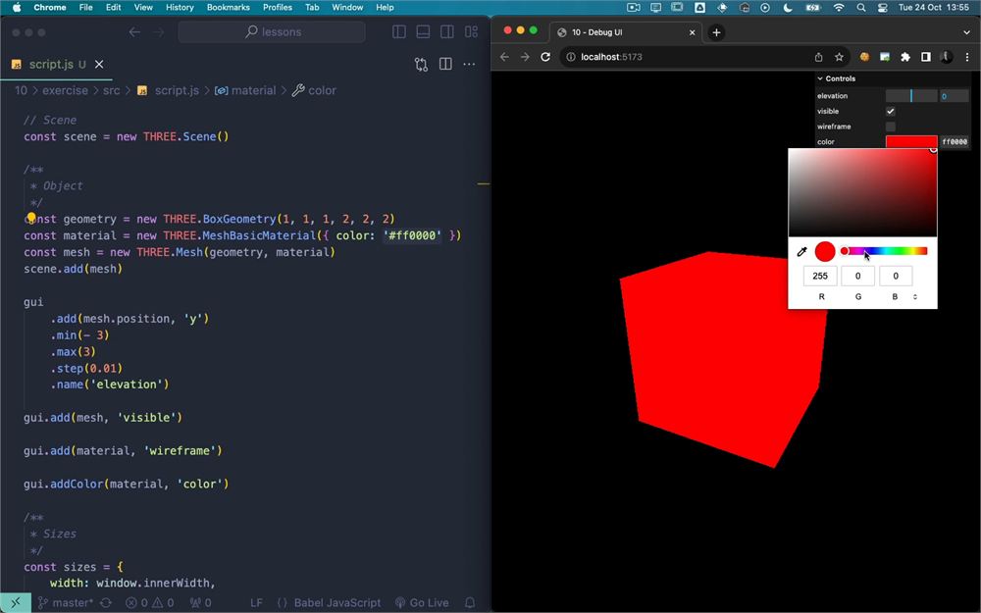Click the 'material' breadcrumb segment

tap(246, 90)
